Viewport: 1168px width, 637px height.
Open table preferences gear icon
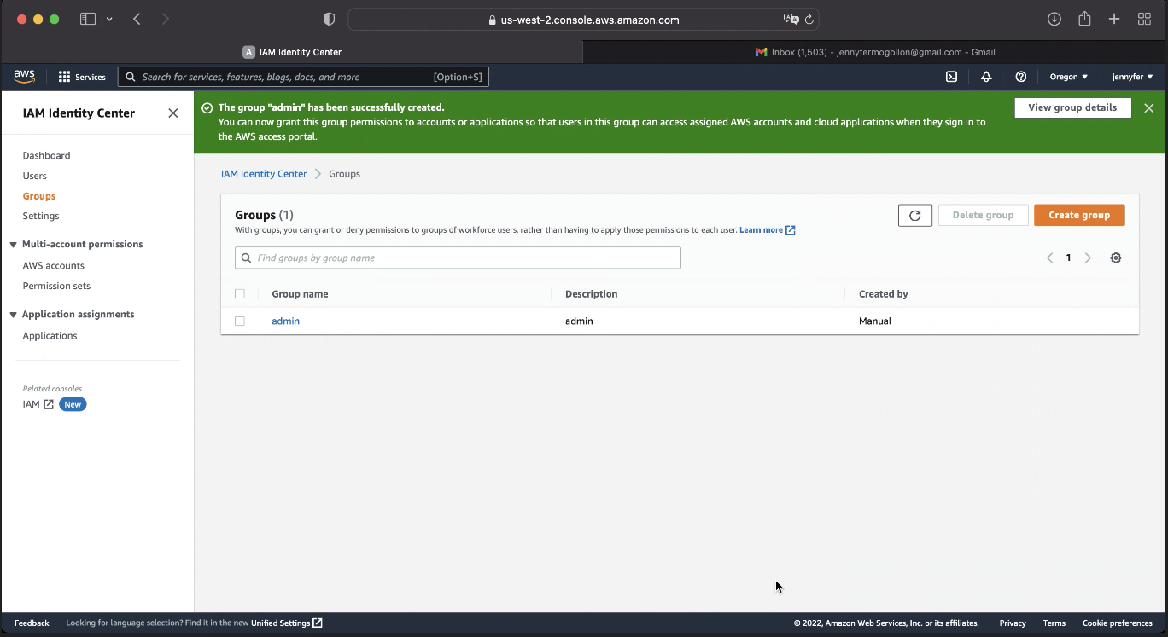(1116, 258)
